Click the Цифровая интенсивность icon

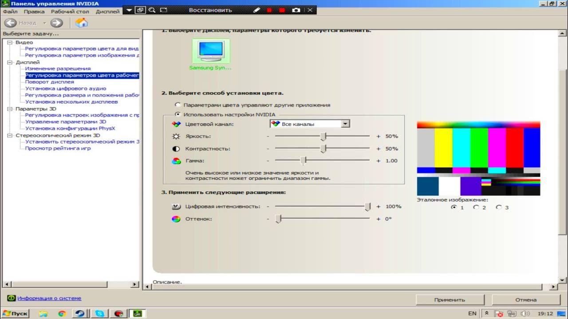(176, 206)
